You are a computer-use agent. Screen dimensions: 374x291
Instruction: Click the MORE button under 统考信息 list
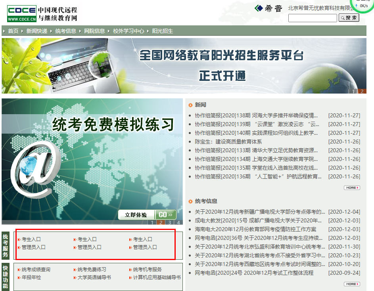(x=352, y=284)
